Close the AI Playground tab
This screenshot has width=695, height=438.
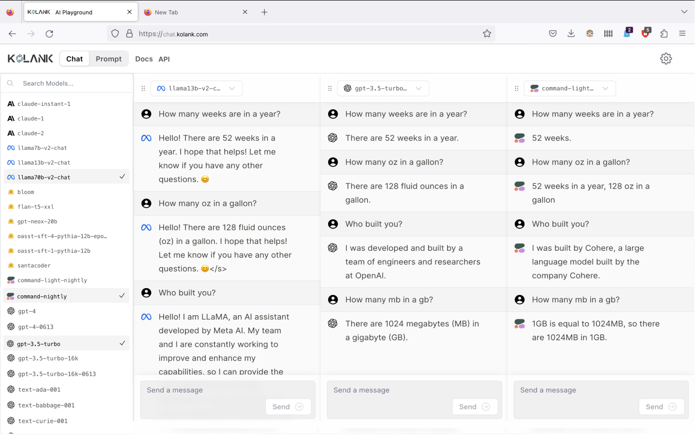[130, 12]
